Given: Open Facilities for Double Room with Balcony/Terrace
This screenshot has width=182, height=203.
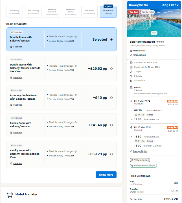Looking at the screenshot, I should pyautogui.click(x=18, y=47).
